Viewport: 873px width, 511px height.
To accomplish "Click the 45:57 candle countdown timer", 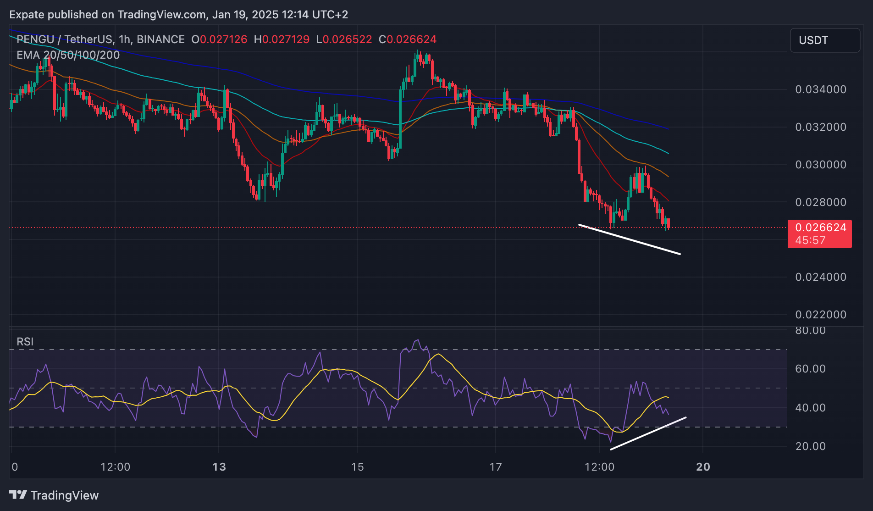I will (x=810, y=240).
